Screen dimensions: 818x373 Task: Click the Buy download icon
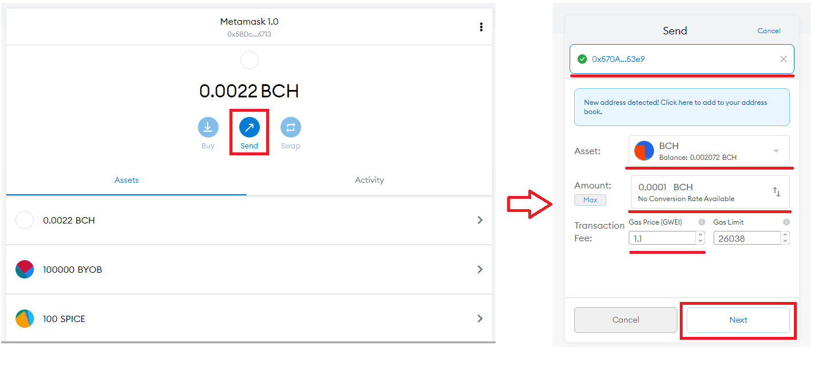click(208, 127)
